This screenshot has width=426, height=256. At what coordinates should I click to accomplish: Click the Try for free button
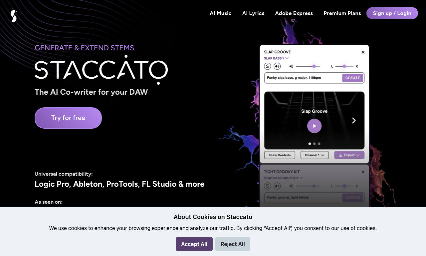(68, 118)
